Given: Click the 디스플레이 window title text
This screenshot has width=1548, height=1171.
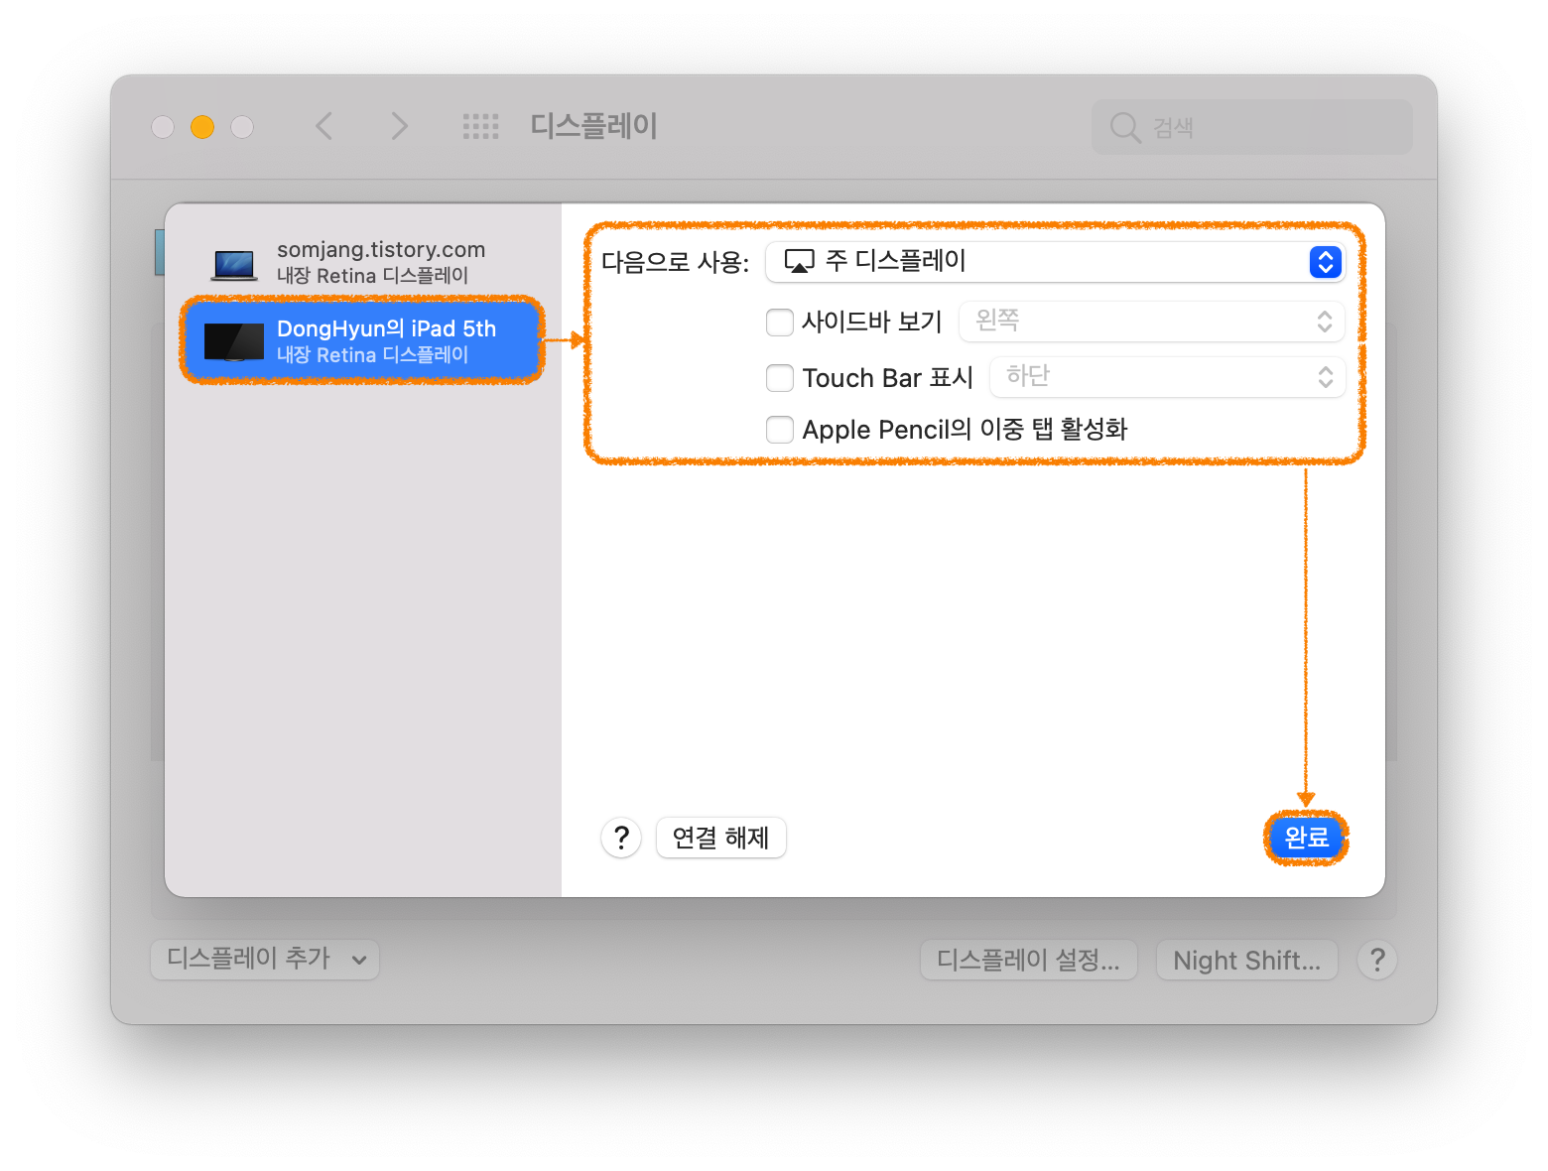Looking at the screenshot, I should coord(593,126).
